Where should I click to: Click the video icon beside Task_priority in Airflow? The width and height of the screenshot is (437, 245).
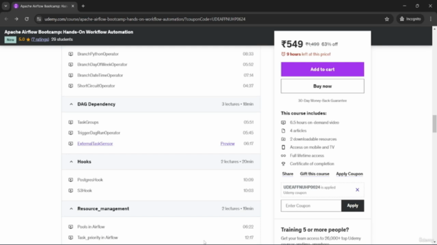click(x=71, y=238)
